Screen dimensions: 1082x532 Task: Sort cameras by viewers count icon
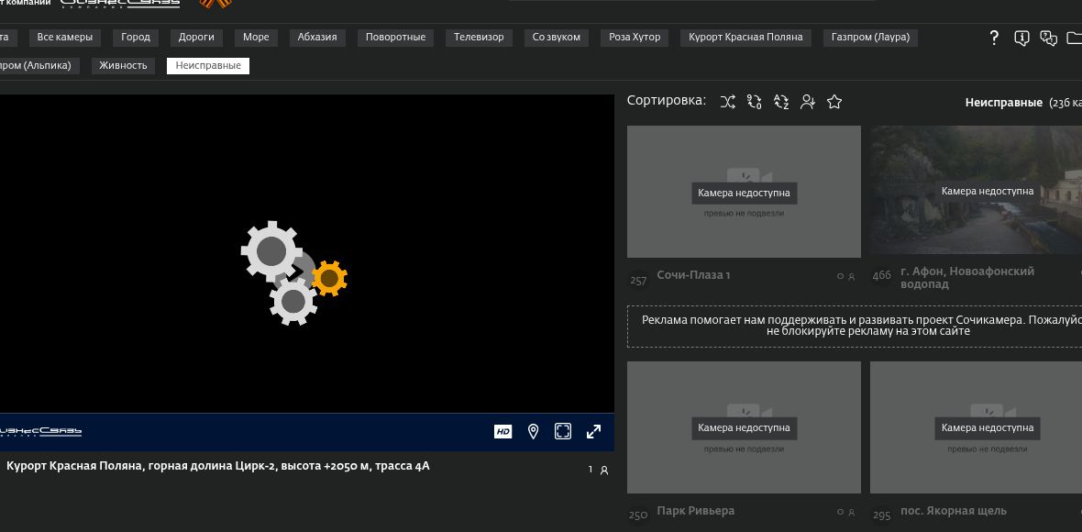[807, 102]
